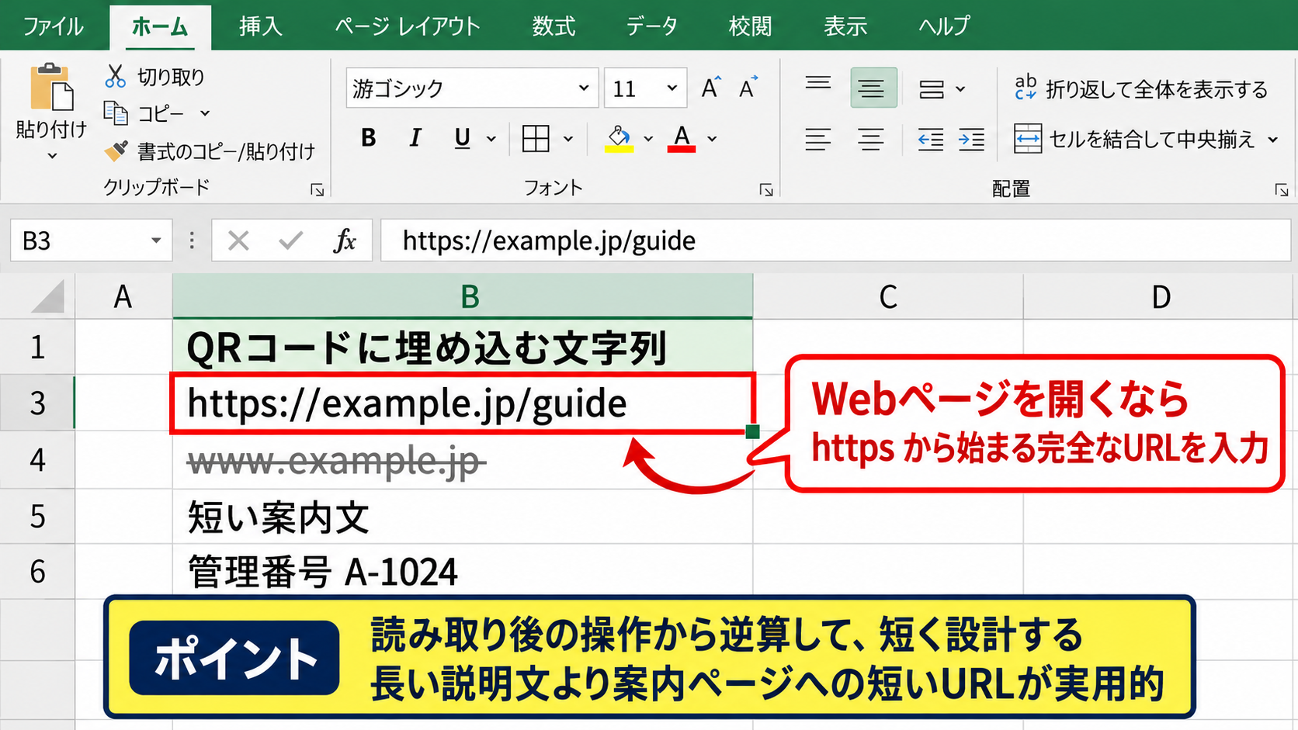Switch to the ページ レイアウト tab
The height and width of the screenshot is (730, 1298).
408,26
